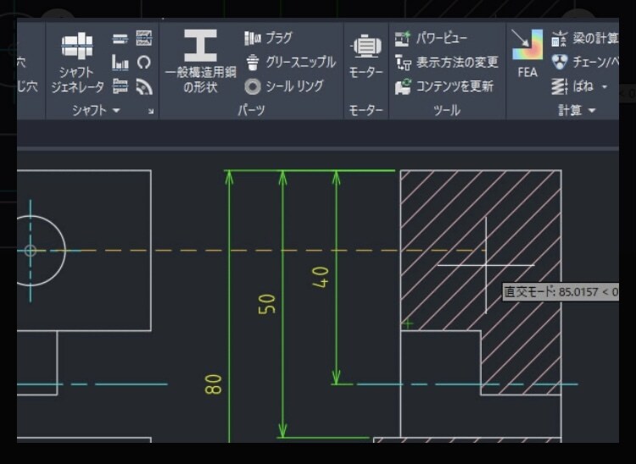
Task: Click the green snap marker at hatch corner
Action: pyautogui.click(x=408, y=324)
